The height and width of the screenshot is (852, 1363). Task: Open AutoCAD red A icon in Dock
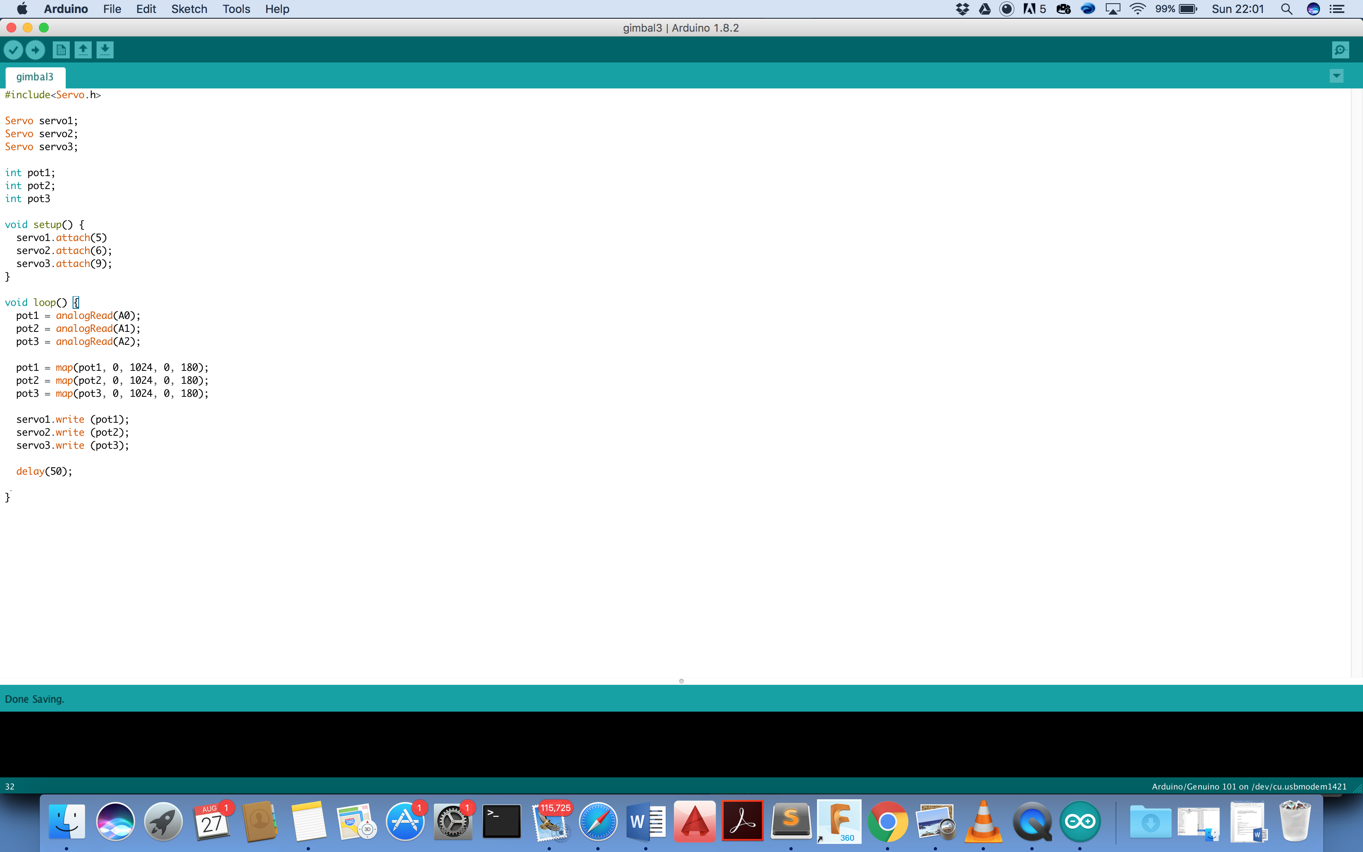tap(694, 821)
